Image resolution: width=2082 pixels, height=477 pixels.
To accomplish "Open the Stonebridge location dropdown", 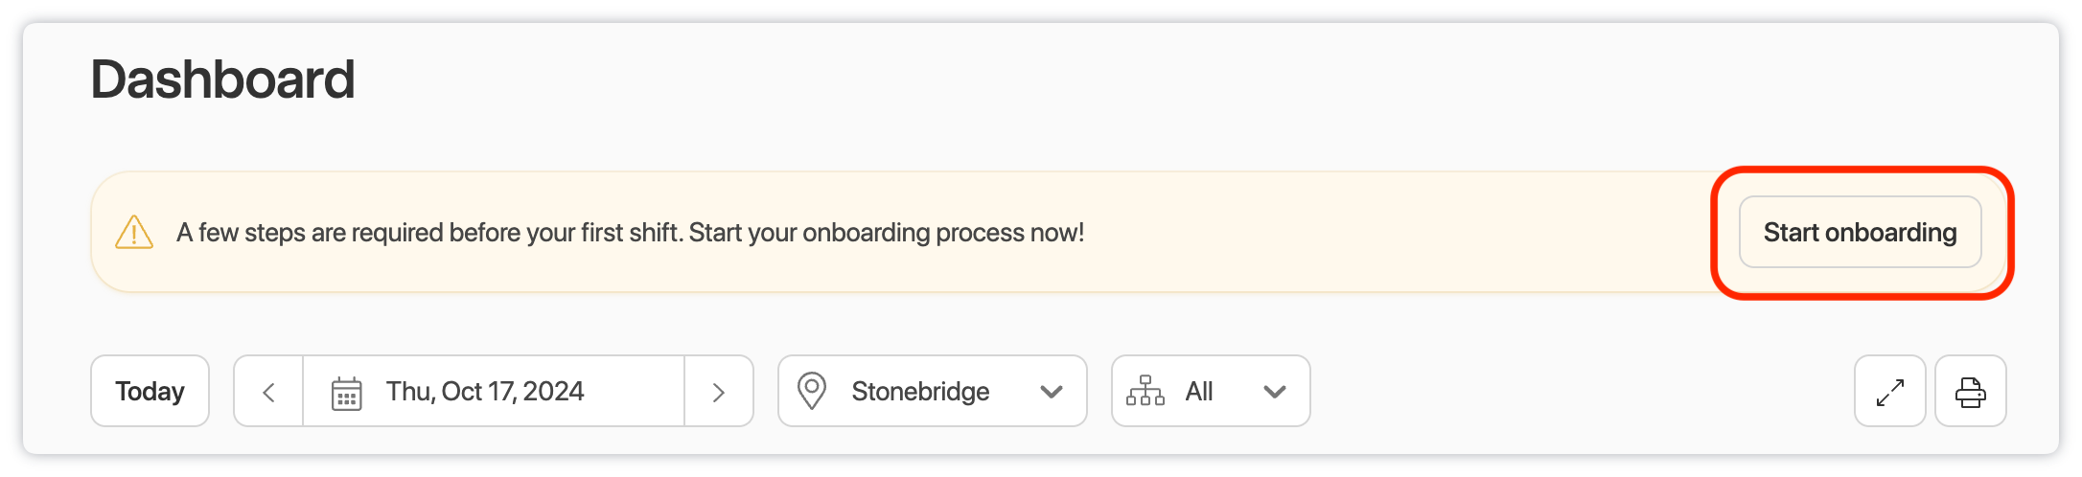I will 932,392.
